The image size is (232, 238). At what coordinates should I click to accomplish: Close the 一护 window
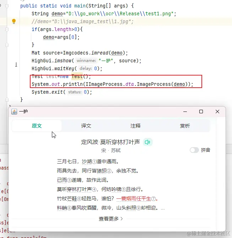point(217,112)
